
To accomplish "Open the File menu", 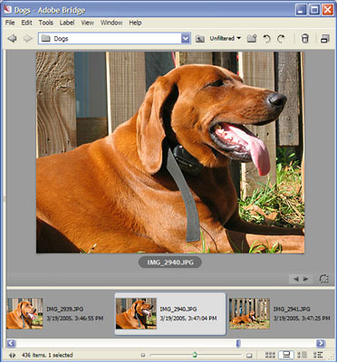I will point(10,23).
